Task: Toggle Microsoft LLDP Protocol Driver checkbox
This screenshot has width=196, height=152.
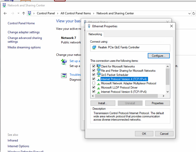Action: point(94,87)
